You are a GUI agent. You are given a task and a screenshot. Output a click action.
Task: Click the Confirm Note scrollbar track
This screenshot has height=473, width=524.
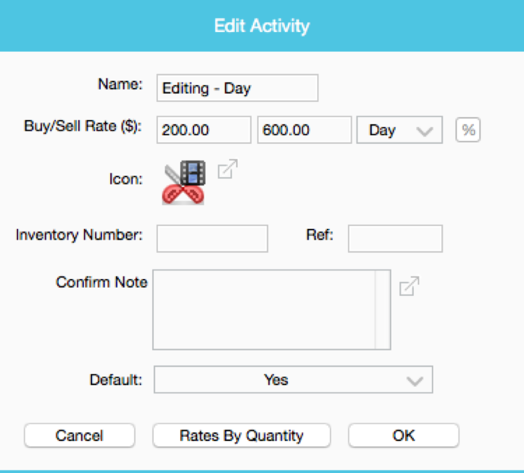click(x=383, y=310)
